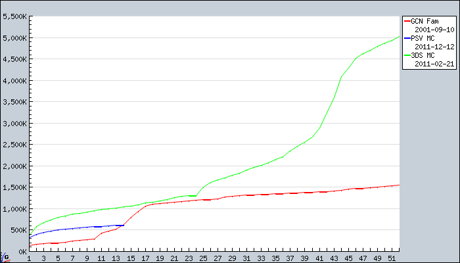Image resolution: width=460 pixels, height=263 pixels.
Task: Click week 9 on the x-axis
Action: [x=87, y=258]
